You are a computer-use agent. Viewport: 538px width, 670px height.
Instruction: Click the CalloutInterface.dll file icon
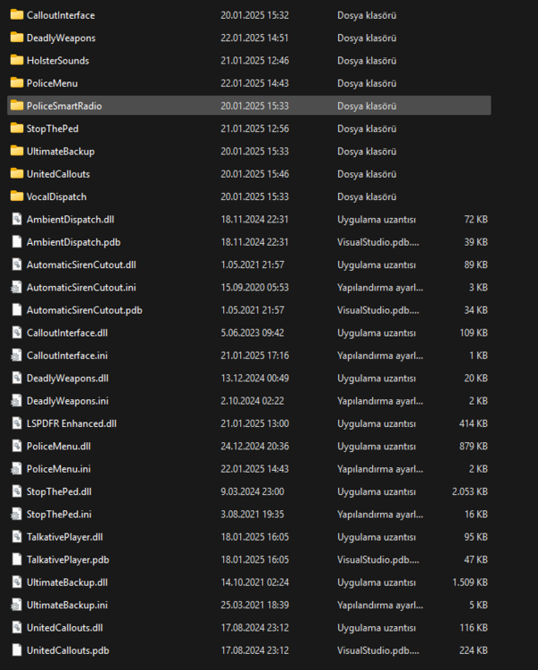click(x=17, y=332)
